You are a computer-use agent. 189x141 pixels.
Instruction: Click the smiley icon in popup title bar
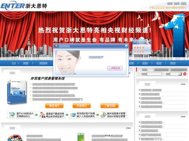coord(56,46)
